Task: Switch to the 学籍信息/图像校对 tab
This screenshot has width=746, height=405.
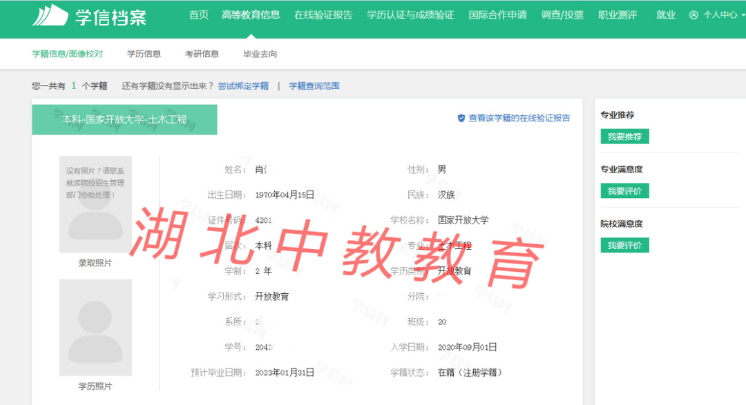Action: (x=67, y=54)
